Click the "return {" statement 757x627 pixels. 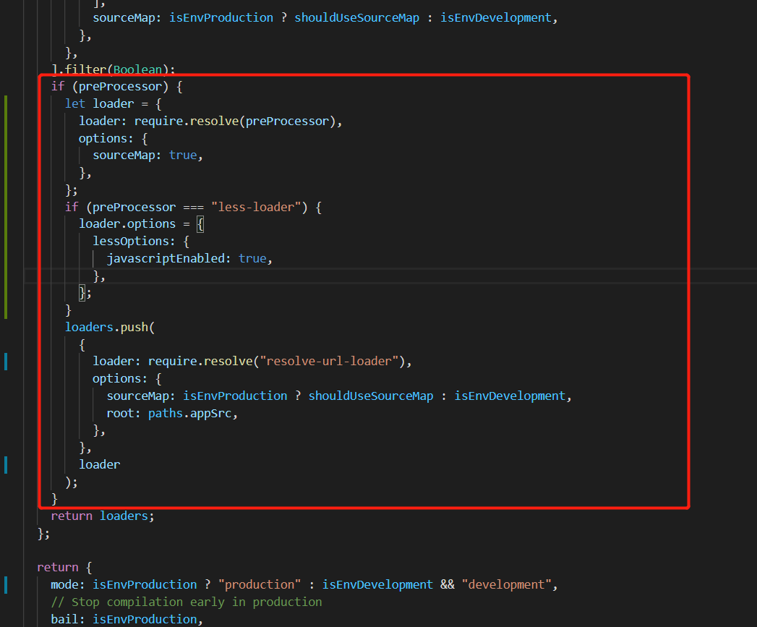point(64,567)
